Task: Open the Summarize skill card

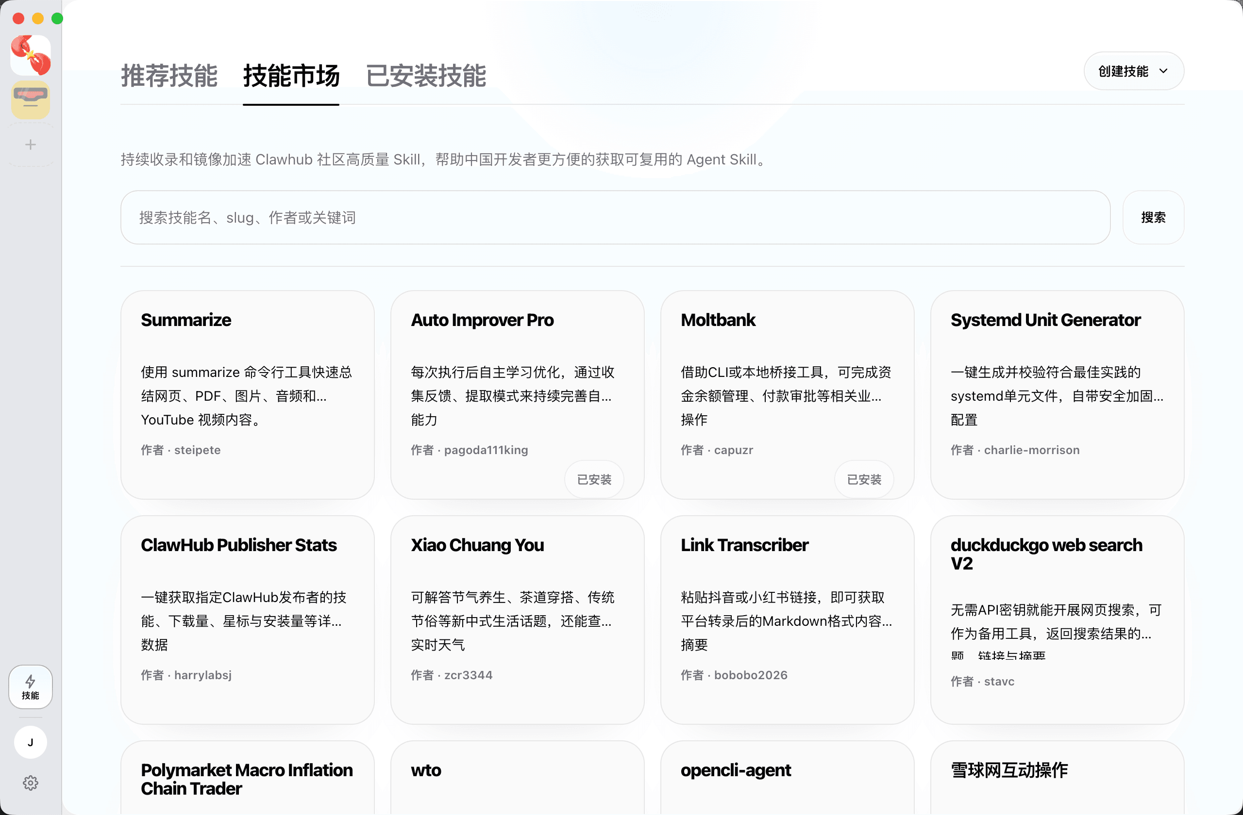Action: 247,394
